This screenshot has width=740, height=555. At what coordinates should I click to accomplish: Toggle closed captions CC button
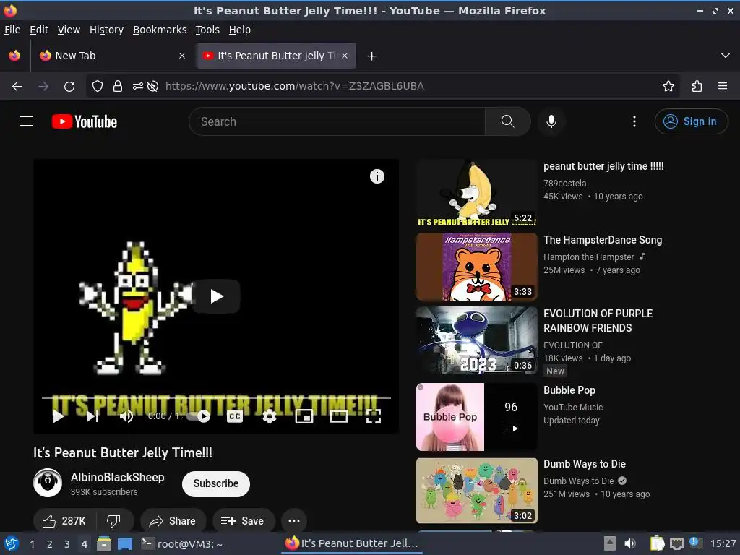click(x=235, y=416)
